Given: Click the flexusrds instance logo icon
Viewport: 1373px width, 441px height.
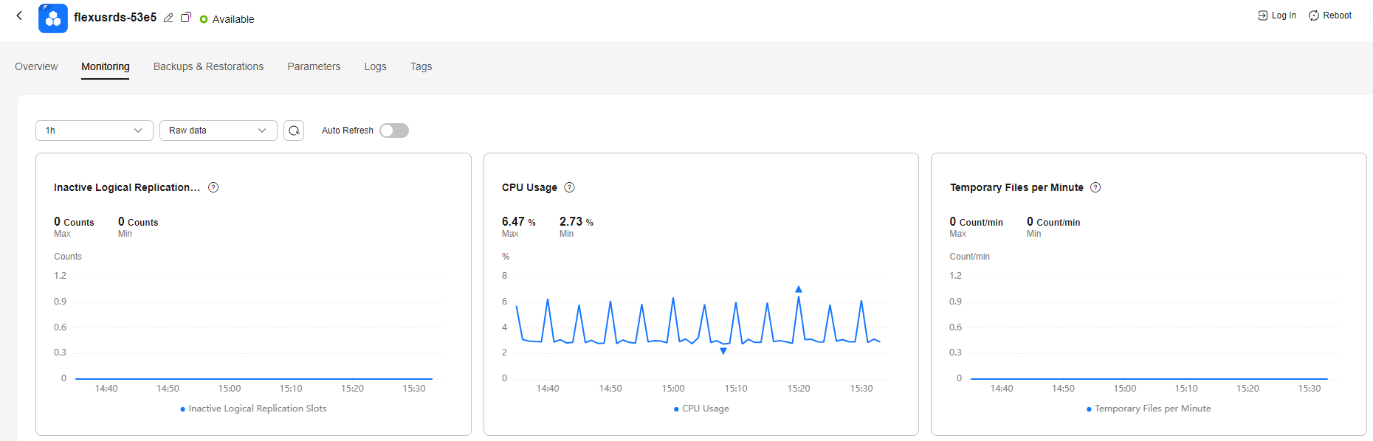Looking at the screenshot, I should point(53,18).
